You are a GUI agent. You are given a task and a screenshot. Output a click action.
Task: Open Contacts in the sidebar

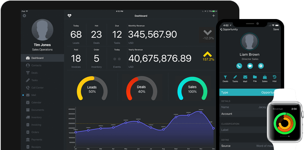pyautogui.click(x=42, y=65)
